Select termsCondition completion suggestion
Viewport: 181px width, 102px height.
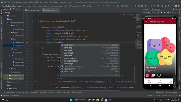click(x=90, y=61)
